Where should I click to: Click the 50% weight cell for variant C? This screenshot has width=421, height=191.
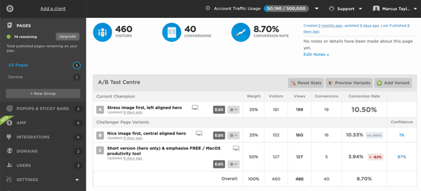coord(254,157)
